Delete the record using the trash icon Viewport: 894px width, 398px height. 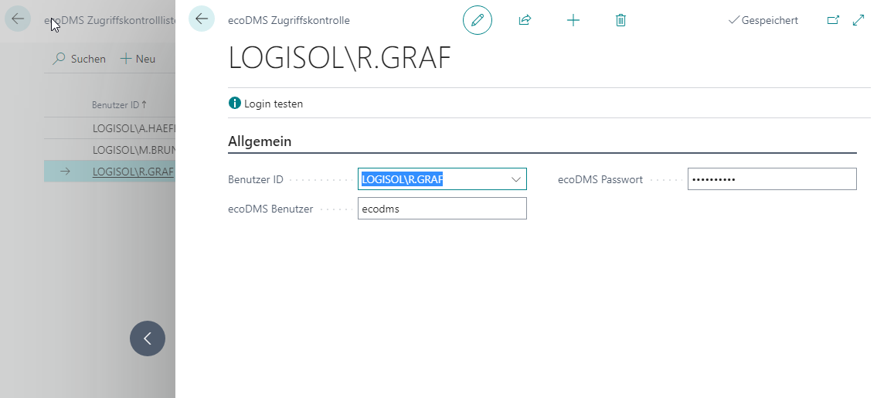(621, 21)
